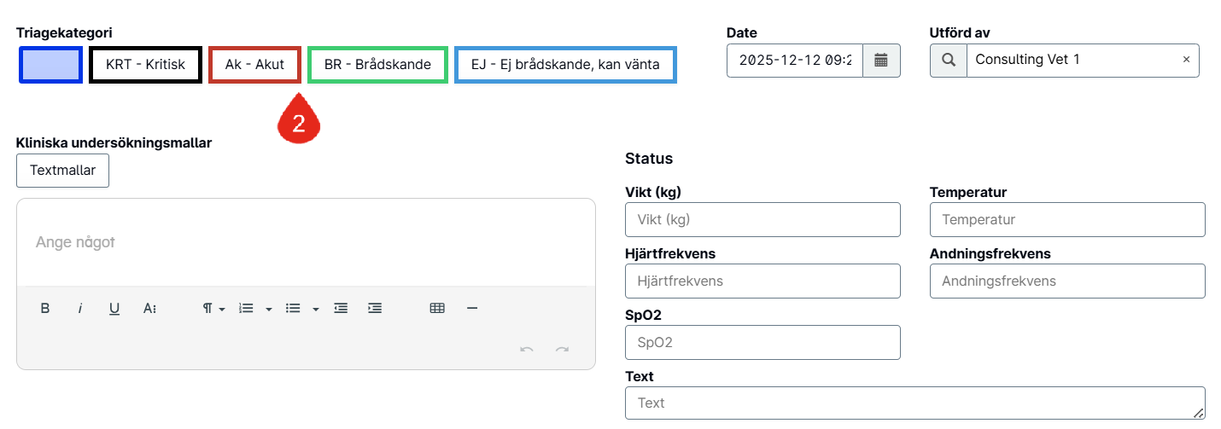Insert a table into the editor
Viewport: 1221px width, 429px height.
(437, 309)
